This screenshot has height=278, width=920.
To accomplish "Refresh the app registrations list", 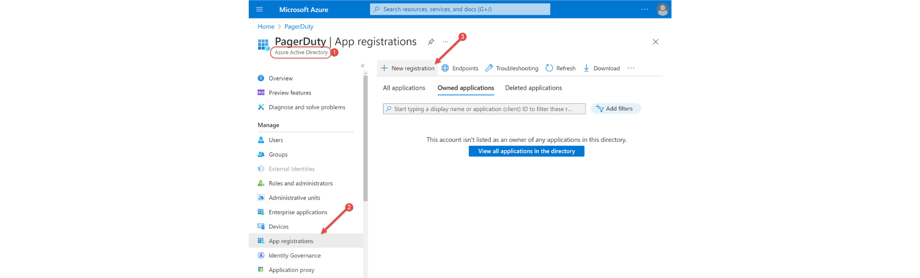I will 560,68.
